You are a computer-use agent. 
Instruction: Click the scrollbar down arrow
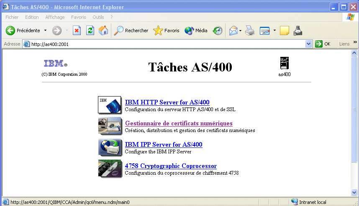click(354, 193)
